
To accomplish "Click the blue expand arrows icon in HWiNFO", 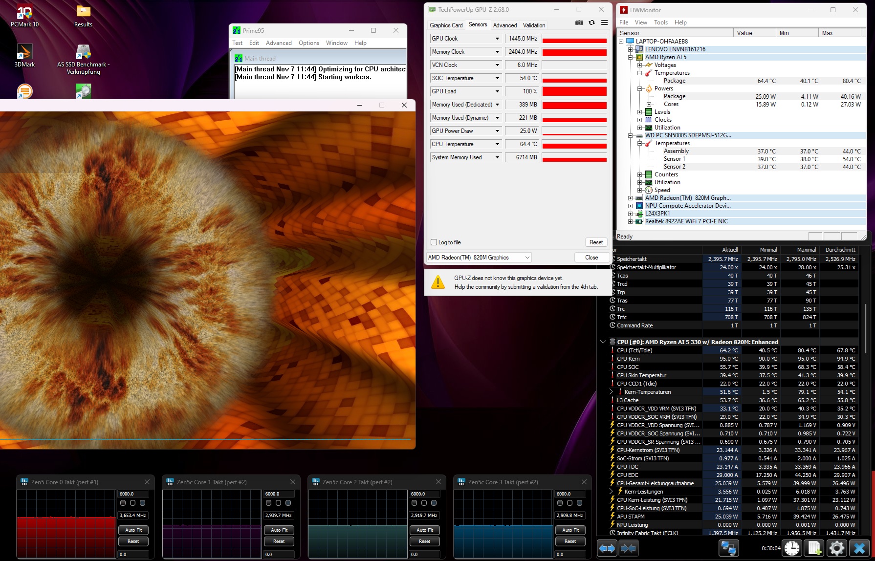I will [x=607, y=548].
